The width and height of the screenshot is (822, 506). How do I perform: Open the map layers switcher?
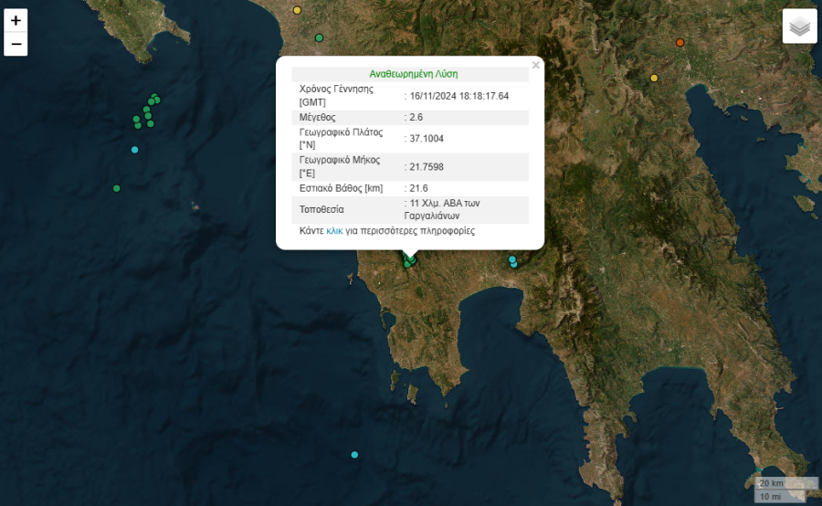799,26
